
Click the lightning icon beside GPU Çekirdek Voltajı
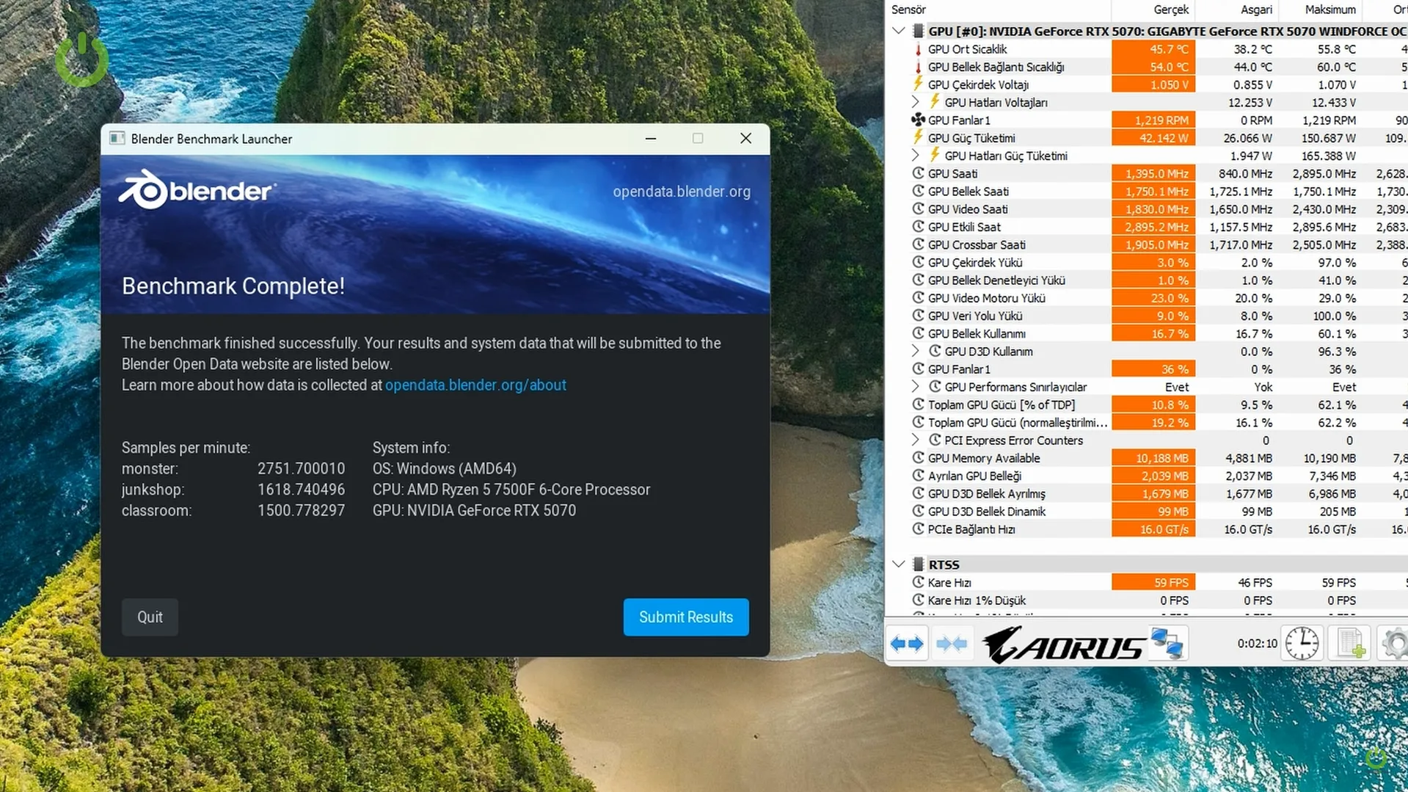918,84
